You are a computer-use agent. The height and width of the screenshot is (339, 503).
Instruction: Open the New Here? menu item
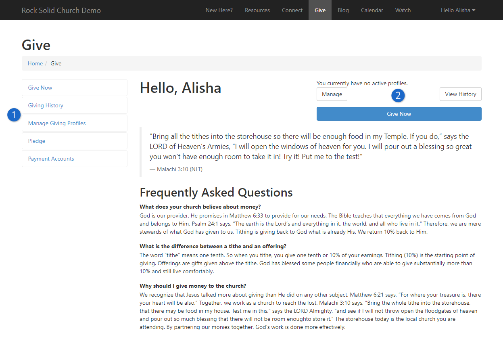(x=219, y=10)
